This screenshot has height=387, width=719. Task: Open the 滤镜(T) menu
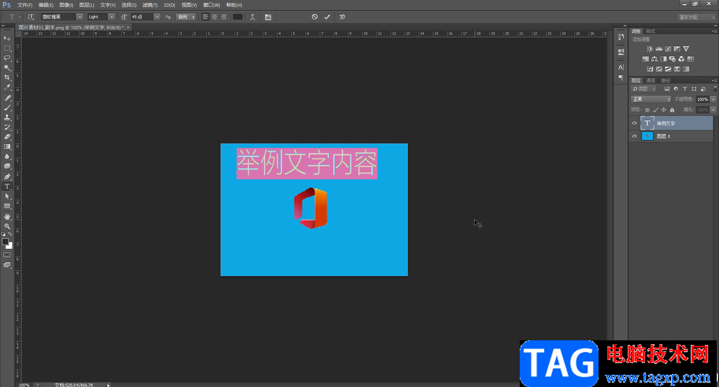click(150, 5)
